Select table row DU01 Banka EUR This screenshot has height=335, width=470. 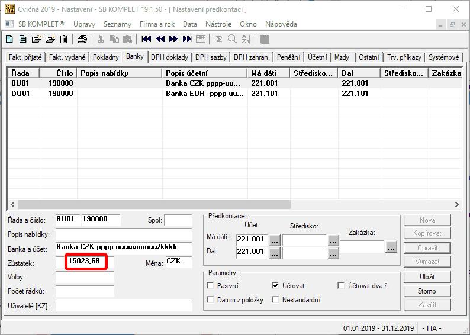pyautogui.click(x=234, y=93)
